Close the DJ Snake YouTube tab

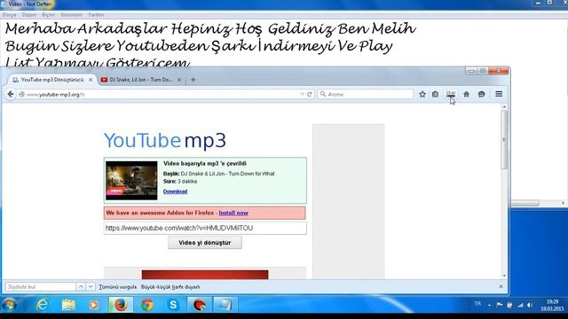point(179,80)
